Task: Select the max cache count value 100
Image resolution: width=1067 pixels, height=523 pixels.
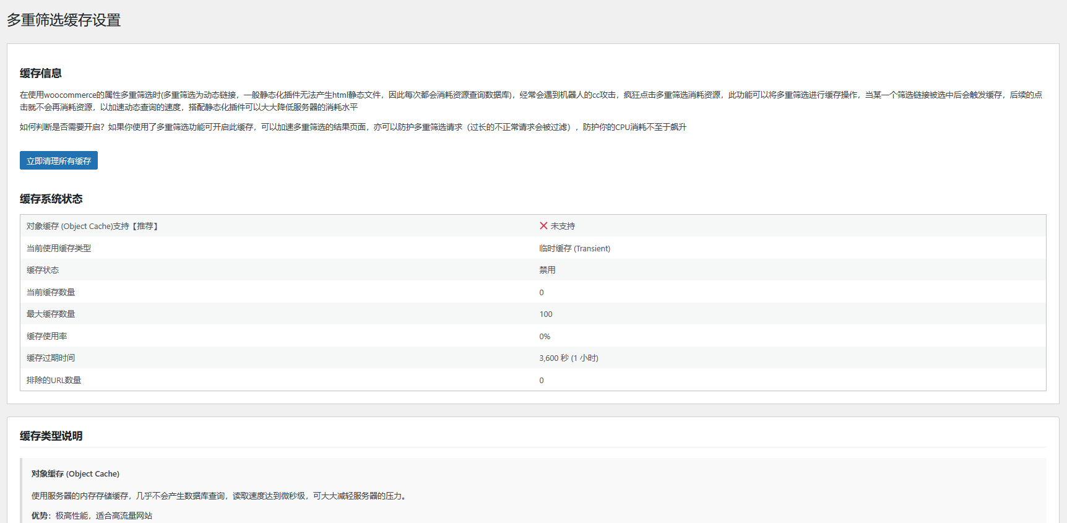Action: coord(545,314)
